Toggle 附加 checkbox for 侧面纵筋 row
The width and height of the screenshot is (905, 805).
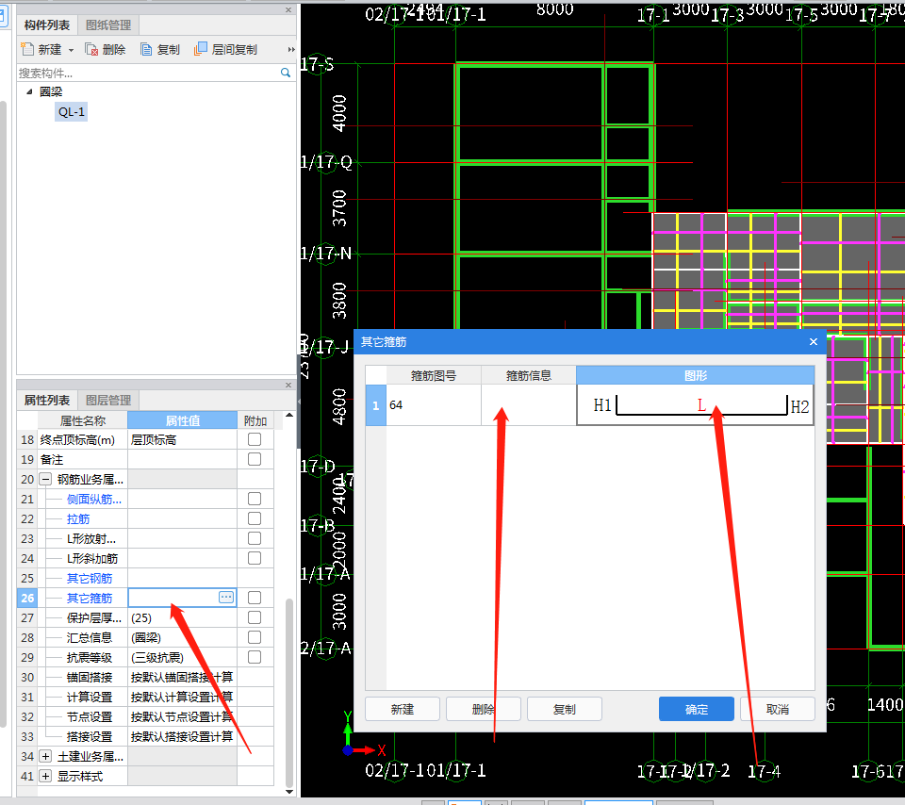pos(255,499)
